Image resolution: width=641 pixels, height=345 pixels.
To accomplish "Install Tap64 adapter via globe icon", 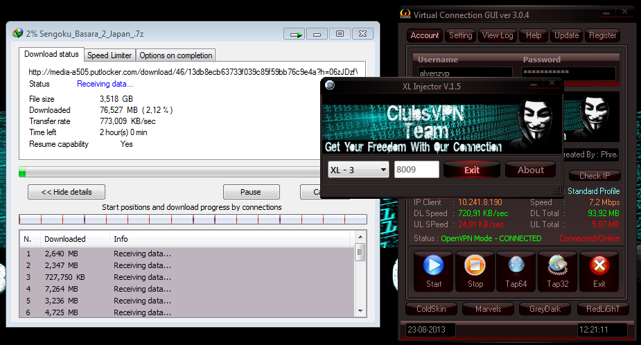I will [516, 271].
